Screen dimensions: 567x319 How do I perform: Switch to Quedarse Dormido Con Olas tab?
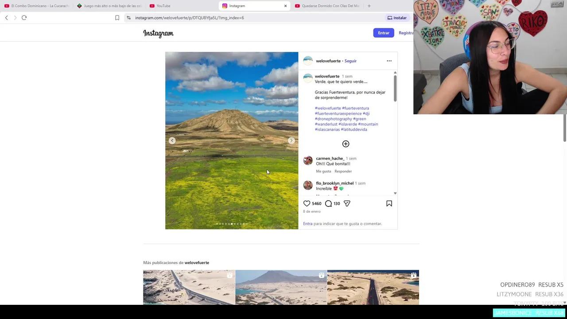tap(327, 6)
